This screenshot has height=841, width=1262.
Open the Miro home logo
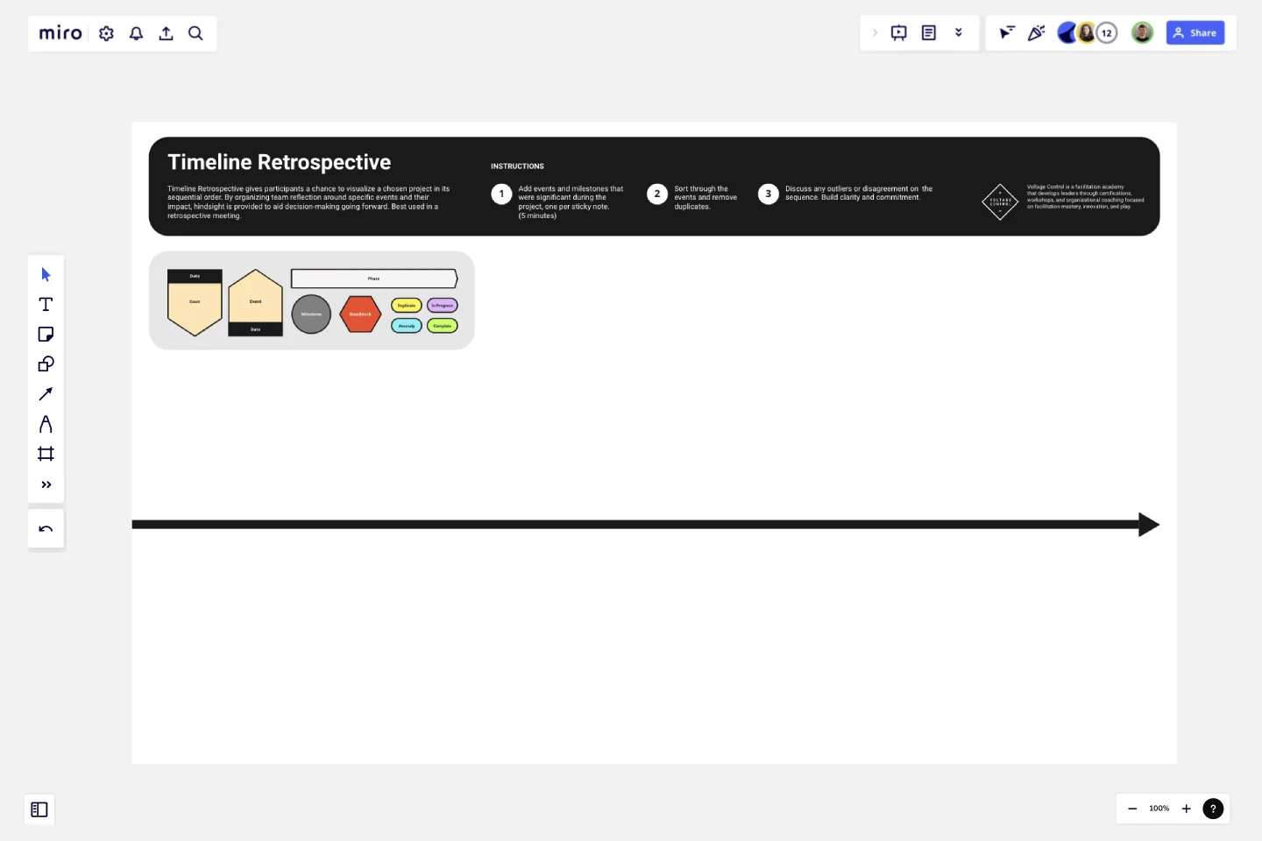pyautogui.click(x=60, y=33)
